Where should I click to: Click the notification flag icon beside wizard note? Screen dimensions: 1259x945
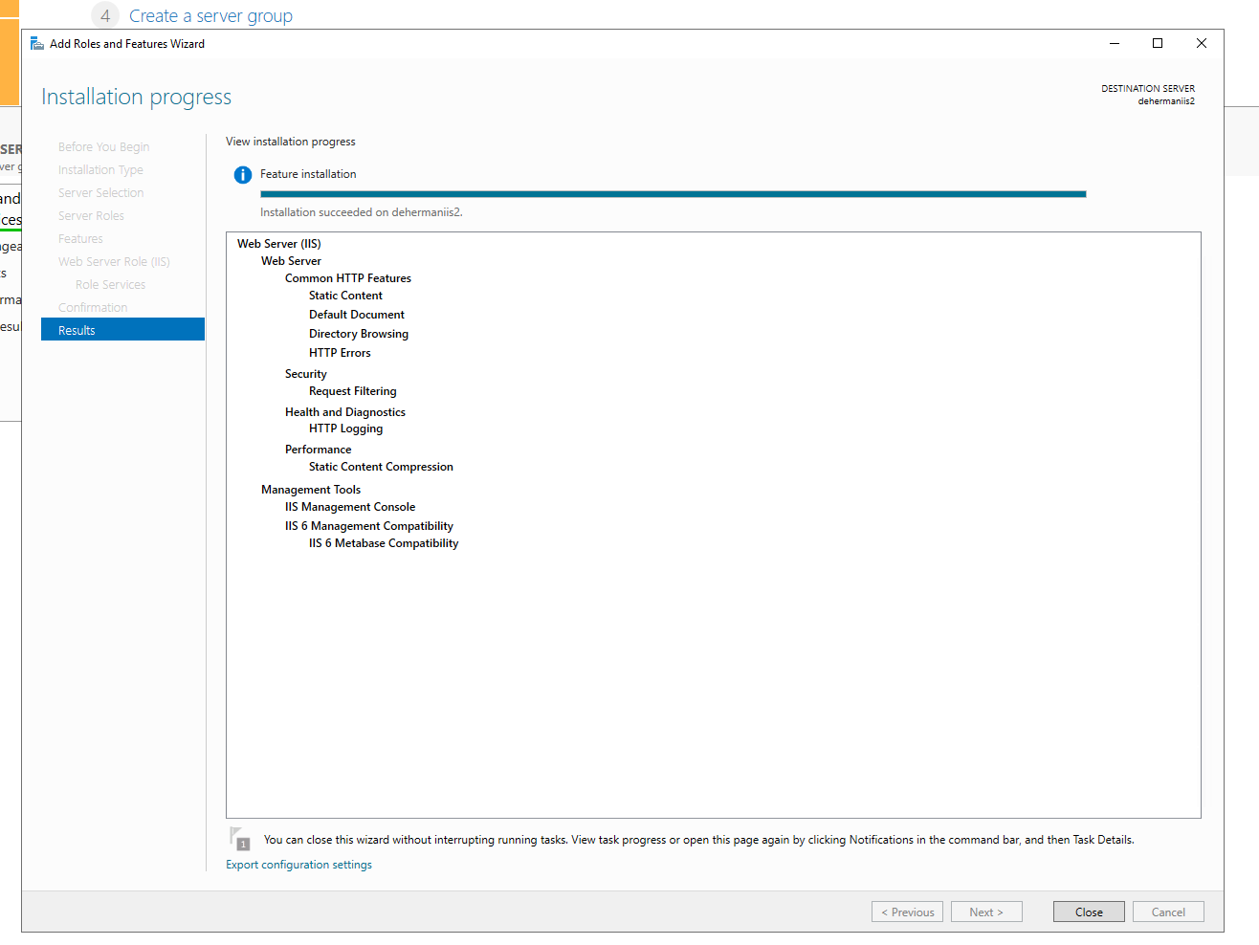click(x=240, y=839)
